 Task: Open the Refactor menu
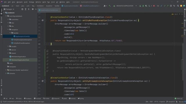pos(38,2)
